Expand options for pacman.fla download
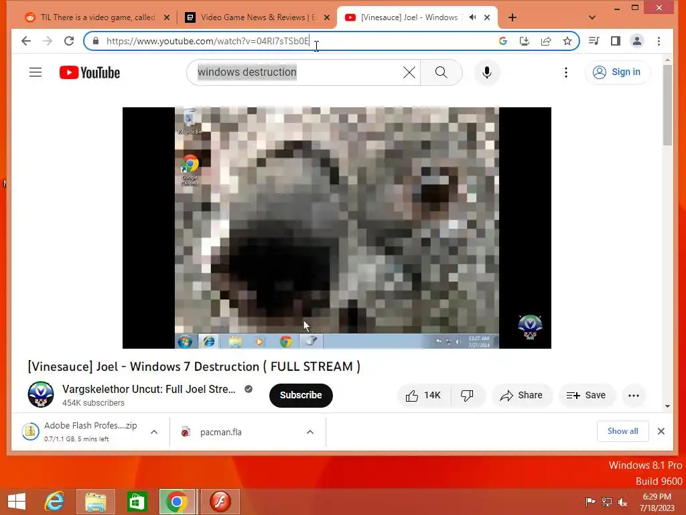Screen dimensions: 686x515 tap(310, 433)
